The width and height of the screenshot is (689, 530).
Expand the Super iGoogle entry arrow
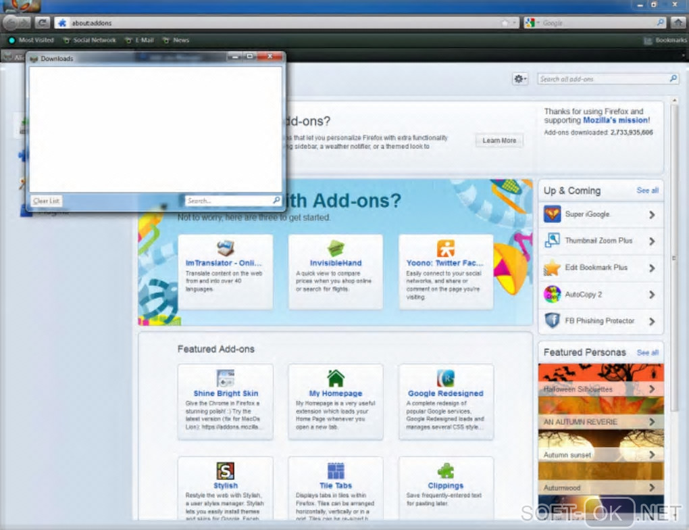[652, 215]
